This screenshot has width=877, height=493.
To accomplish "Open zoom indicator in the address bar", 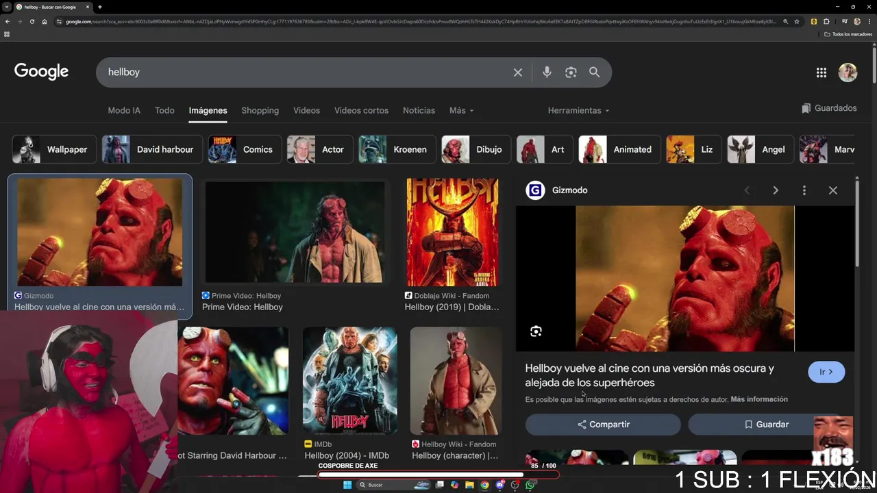I will [x=786, y=22].
